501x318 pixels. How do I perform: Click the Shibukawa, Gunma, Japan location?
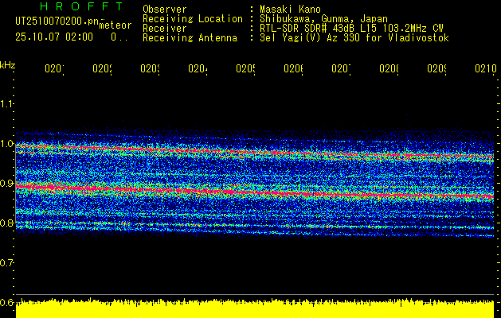(x=323, y=19)
